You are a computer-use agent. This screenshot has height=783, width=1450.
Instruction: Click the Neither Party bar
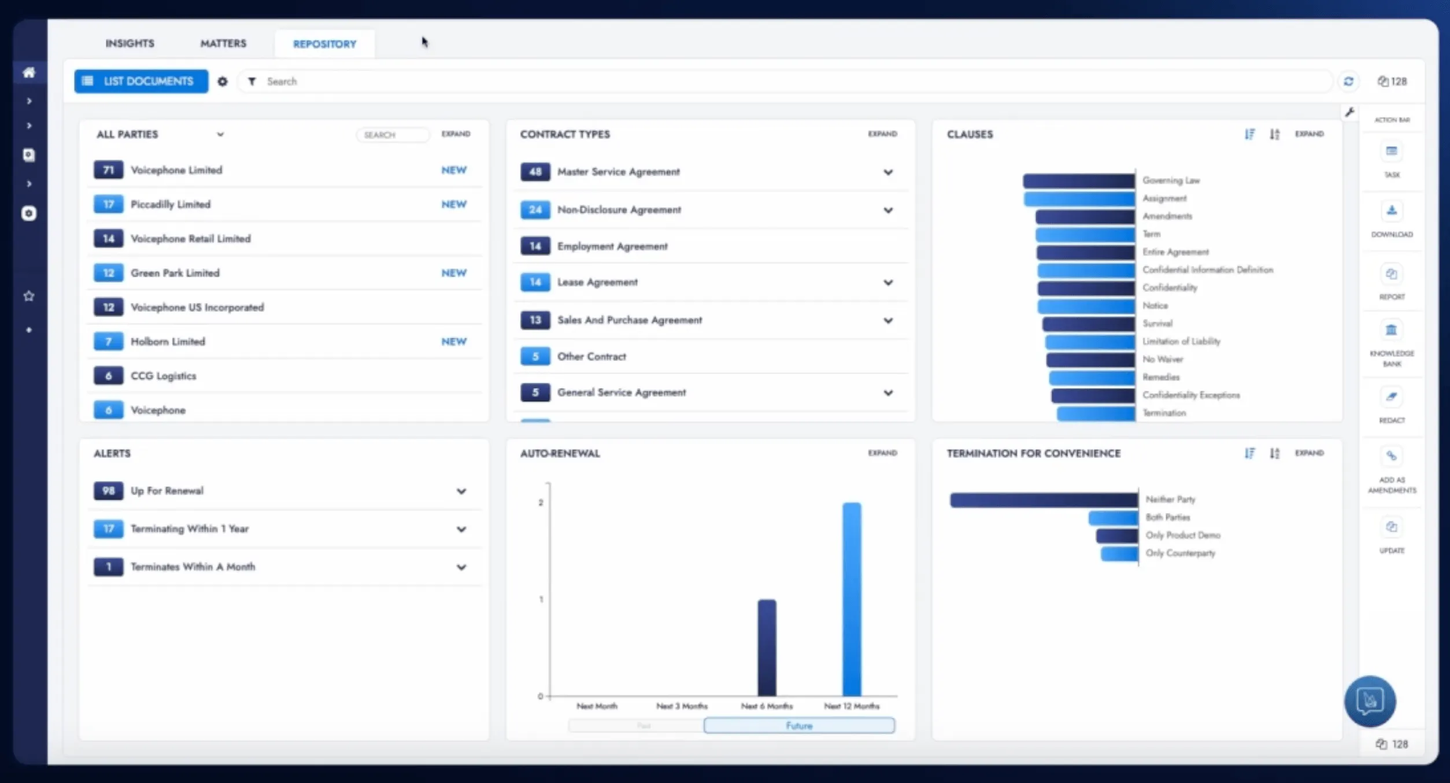1044,500
